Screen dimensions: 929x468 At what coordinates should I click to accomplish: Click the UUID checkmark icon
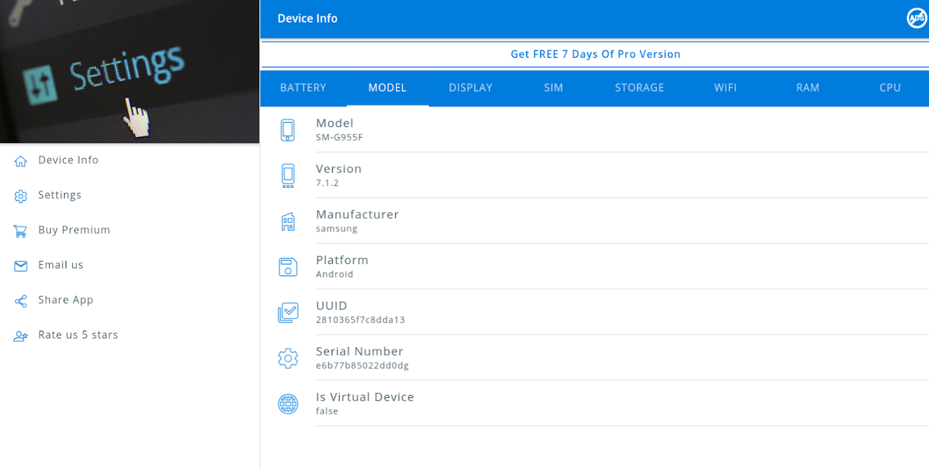(288, 312)
